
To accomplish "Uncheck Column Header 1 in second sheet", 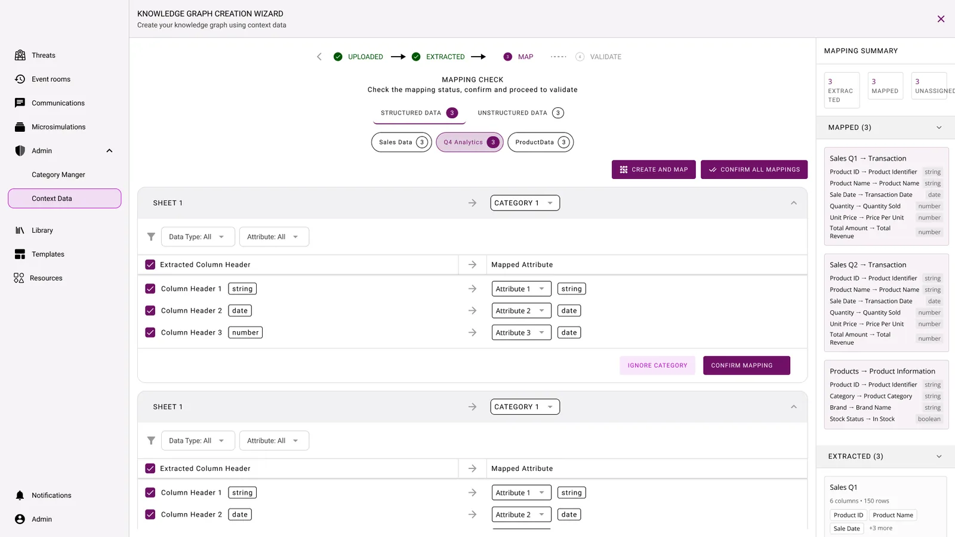I will [150, 493].
